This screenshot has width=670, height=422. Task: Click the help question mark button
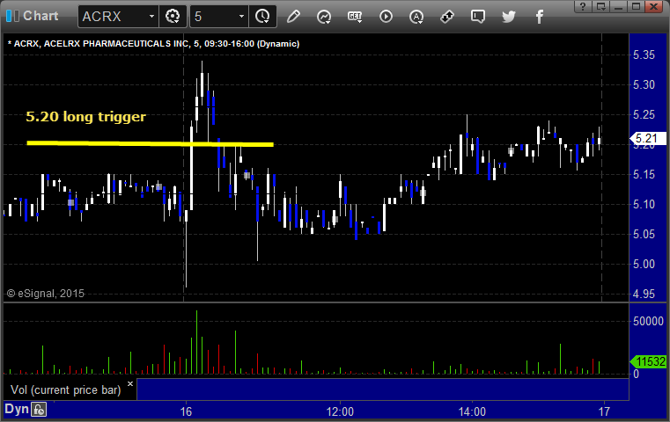(583, 6)
